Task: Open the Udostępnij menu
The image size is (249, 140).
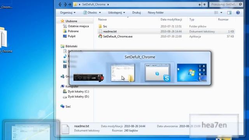Action: [x=117, y=12]
